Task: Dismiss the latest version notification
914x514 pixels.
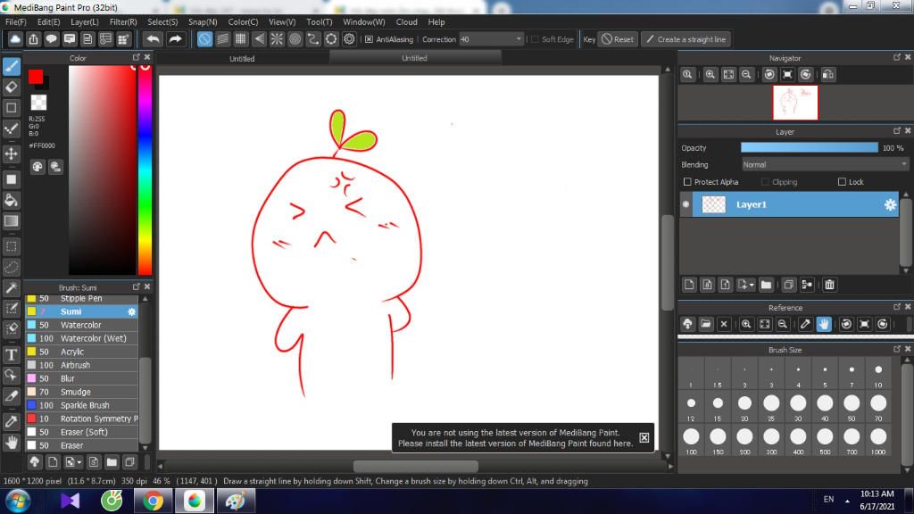Action: [x=644, y=437]
